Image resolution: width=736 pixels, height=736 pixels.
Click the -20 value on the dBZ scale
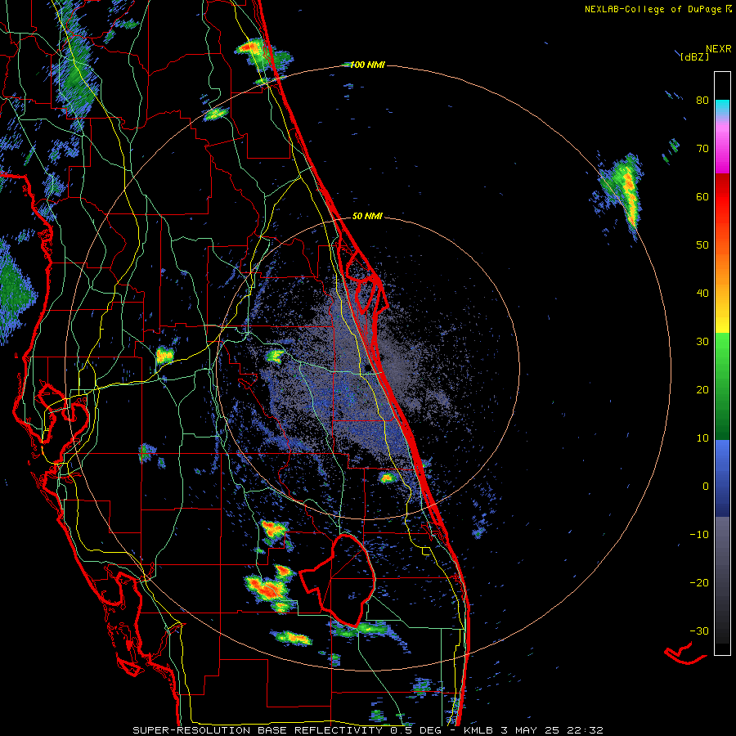(x=699, y=582)
